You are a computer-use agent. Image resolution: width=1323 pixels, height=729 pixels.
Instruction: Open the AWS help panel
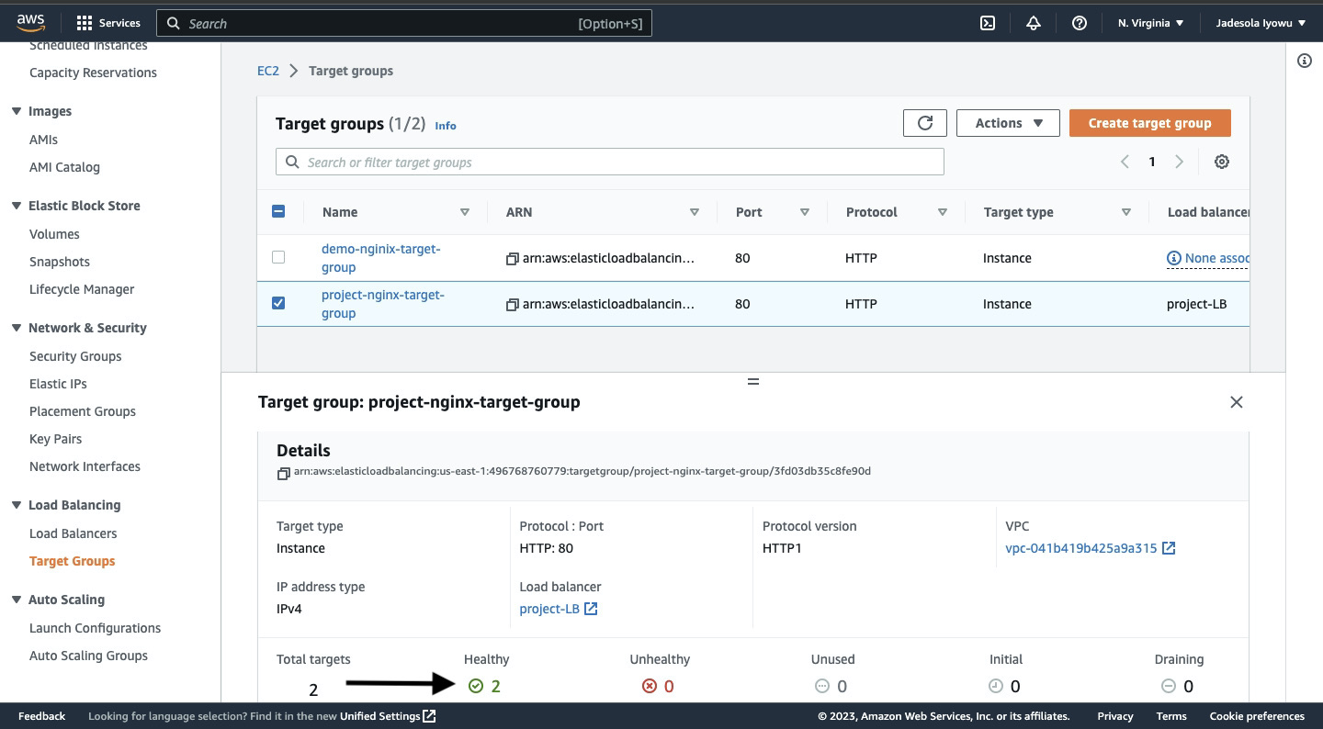point(1079,22)
